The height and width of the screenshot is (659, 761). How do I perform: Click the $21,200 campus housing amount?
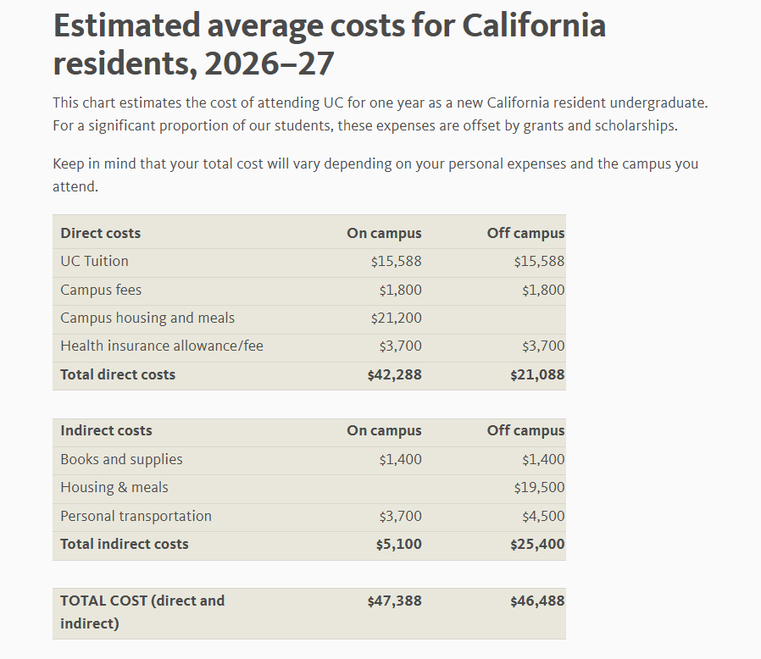[396, 318]
